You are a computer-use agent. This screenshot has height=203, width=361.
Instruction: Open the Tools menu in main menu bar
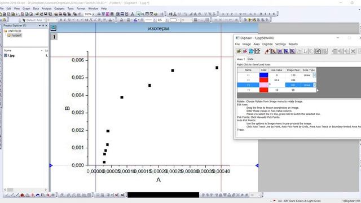click(x=71, y=8)
